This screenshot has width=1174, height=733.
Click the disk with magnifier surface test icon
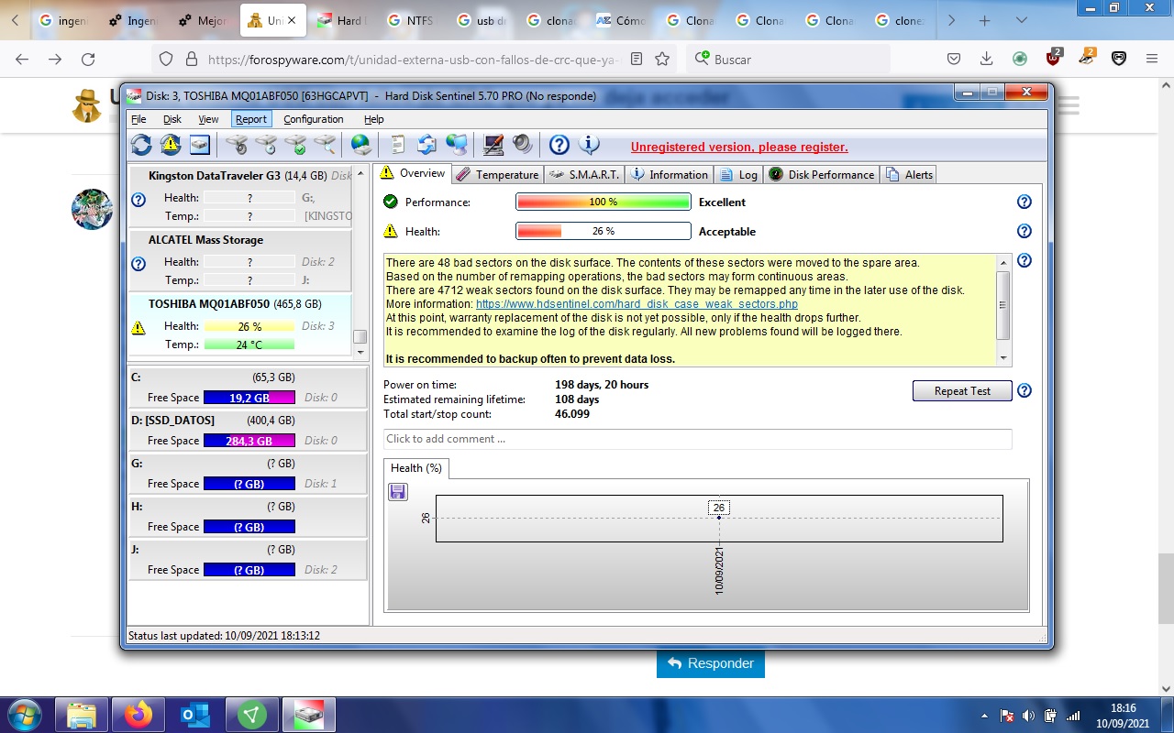pyautogui.click(x=325, y=145)
